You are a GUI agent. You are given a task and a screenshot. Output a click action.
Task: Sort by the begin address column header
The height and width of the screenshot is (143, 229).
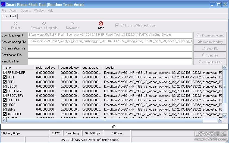click(x=70, y=68)
